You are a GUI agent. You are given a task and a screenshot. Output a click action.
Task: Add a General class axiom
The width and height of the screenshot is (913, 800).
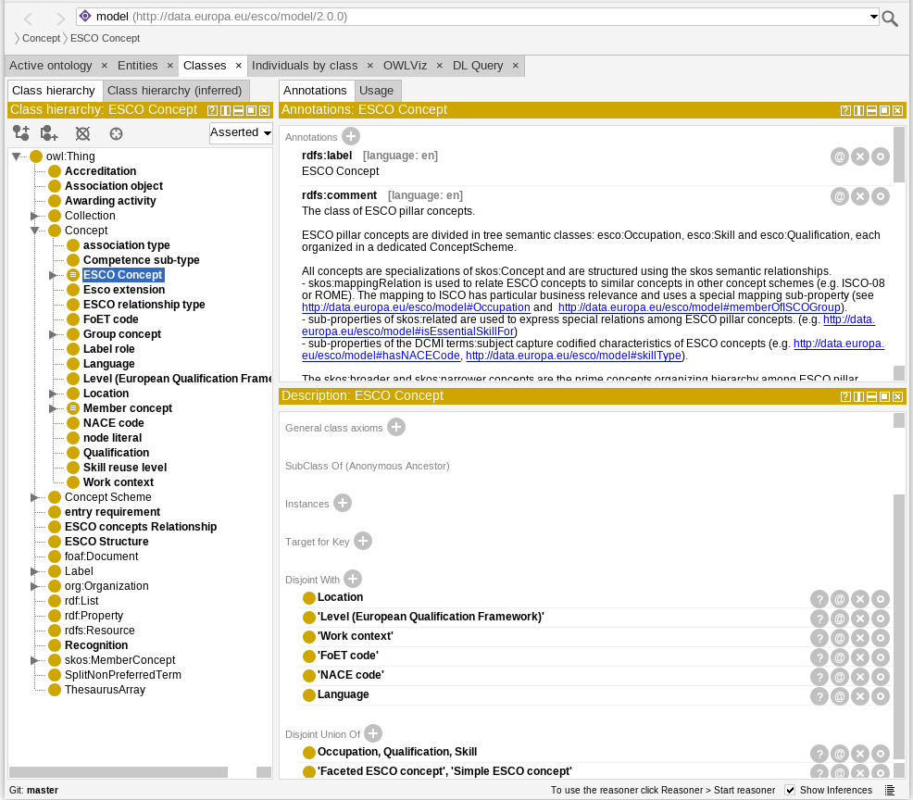tap(396, 427)
